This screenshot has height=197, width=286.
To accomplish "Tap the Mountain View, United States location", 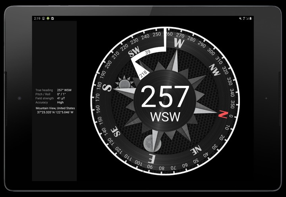I will tap(55, 108).
